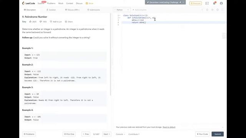Go to previous problem with Prev
This screenshot has height=138, width=246.
(x=86, y=134)
